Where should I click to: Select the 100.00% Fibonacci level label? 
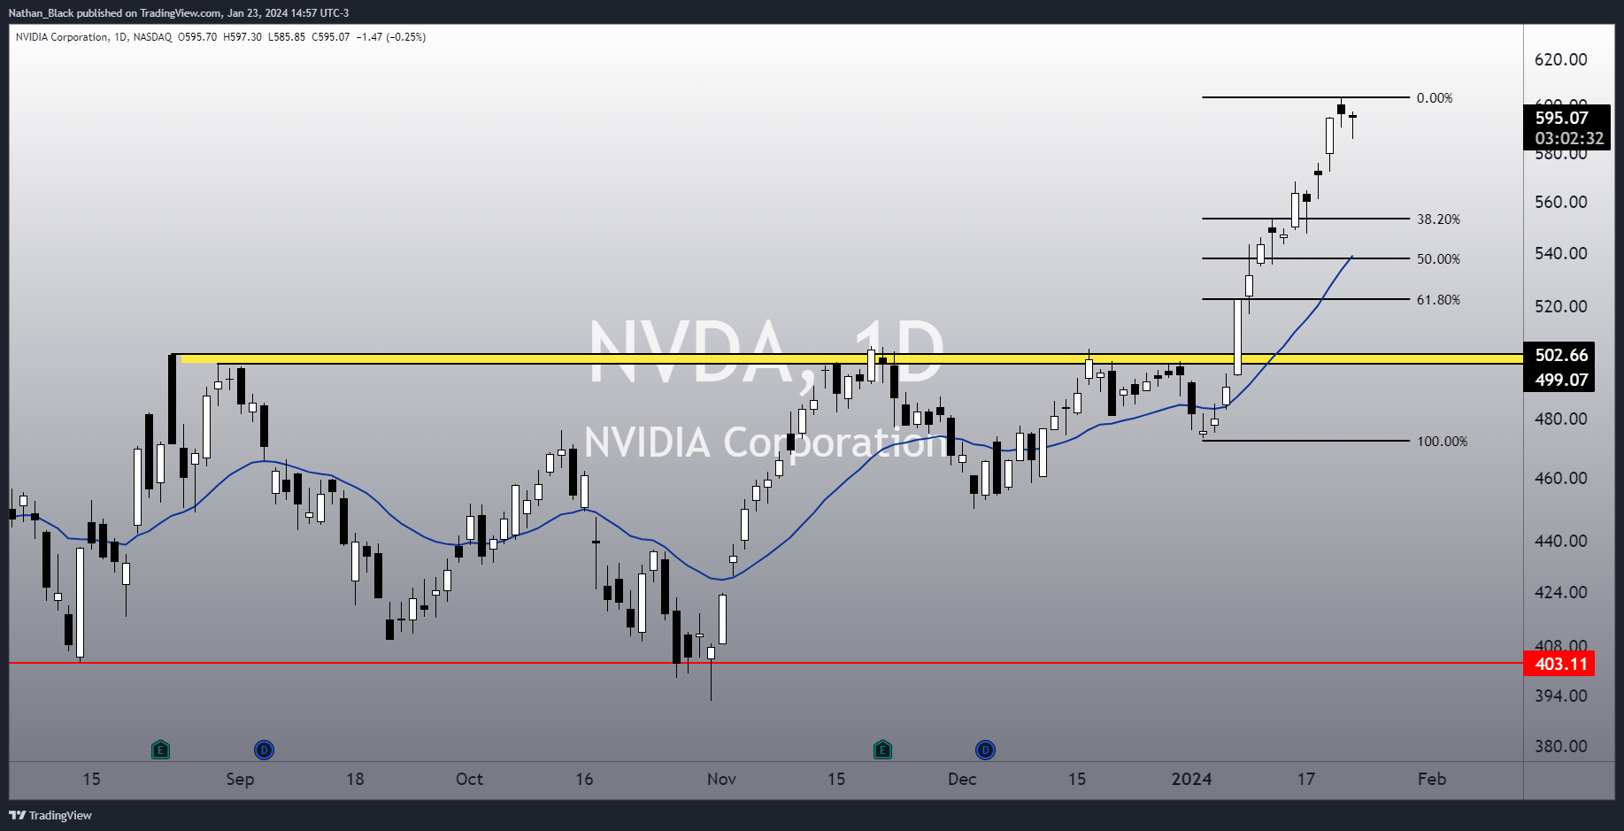[1442, 442]
